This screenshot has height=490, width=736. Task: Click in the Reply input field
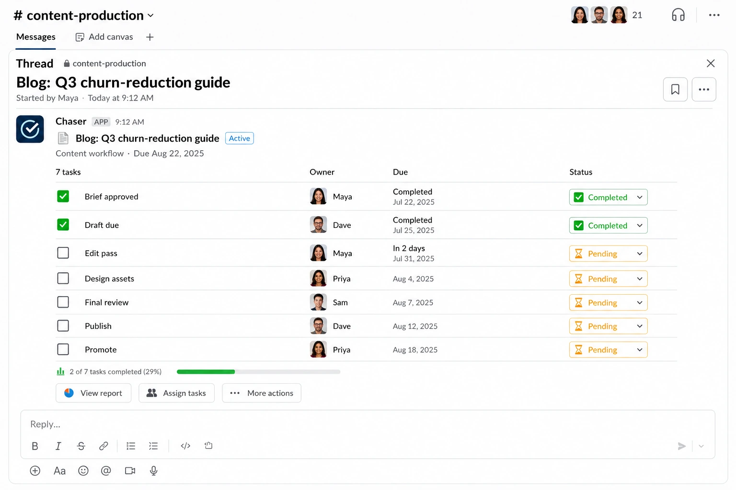point(368,424)
